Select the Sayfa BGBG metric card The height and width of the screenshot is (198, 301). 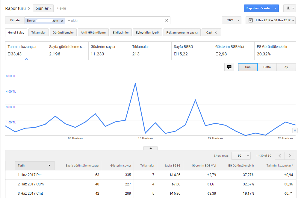[x=192, y=51]
